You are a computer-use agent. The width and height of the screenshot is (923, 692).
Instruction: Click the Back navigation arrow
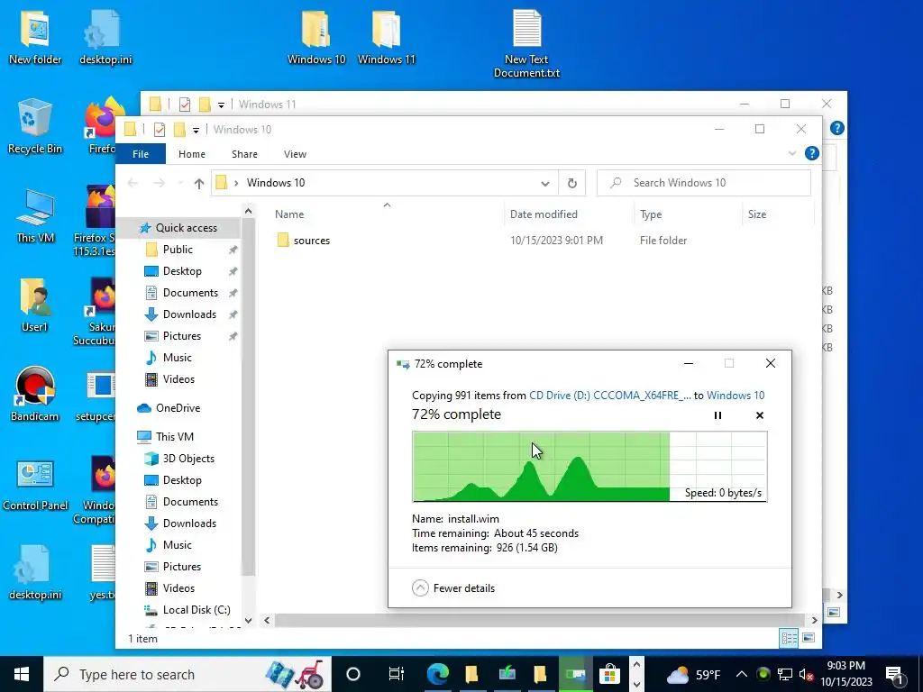pos(133,184)
